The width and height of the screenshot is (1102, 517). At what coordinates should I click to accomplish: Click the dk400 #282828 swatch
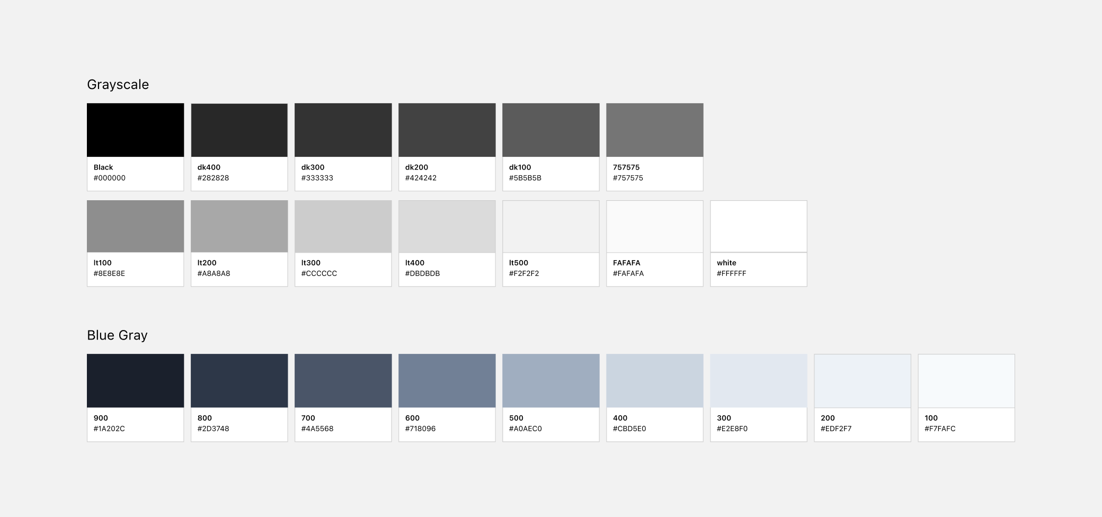pyautogui.click(x=239, y=130)
